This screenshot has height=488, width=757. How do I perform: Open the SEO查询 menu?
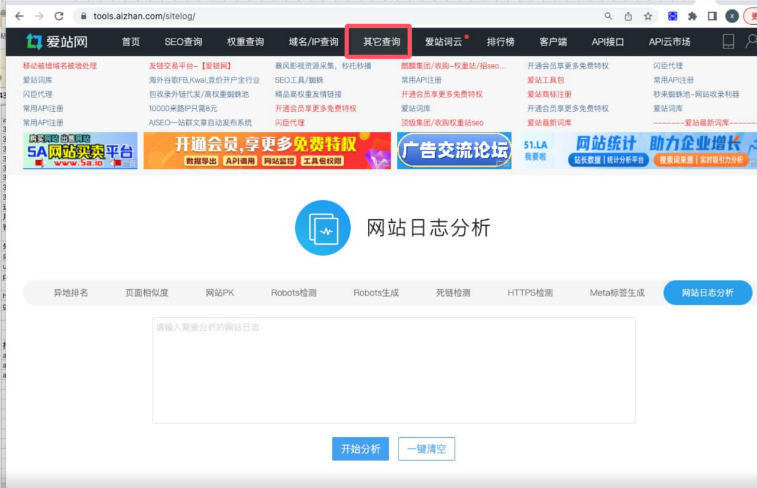tap(183, 42)
